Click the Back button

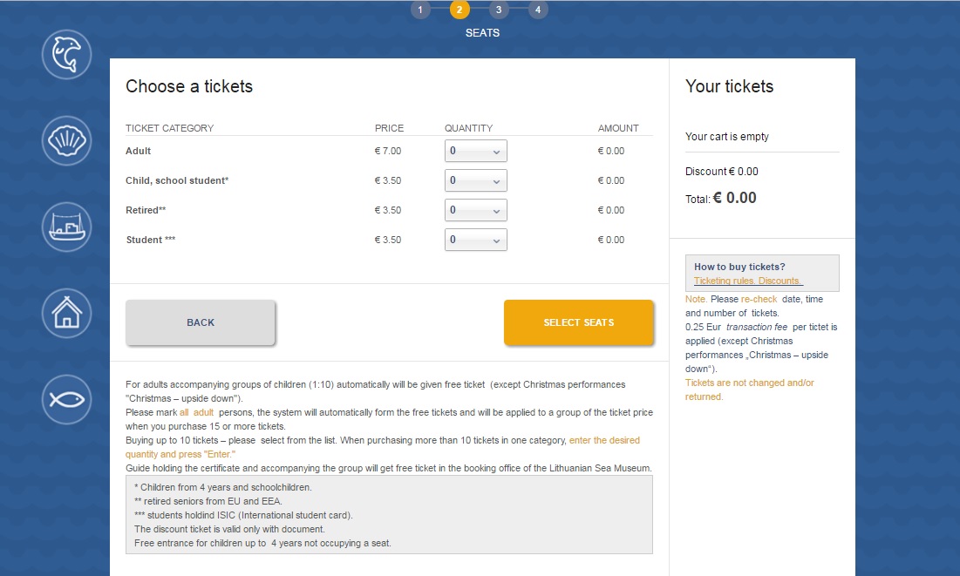(201, 322)
